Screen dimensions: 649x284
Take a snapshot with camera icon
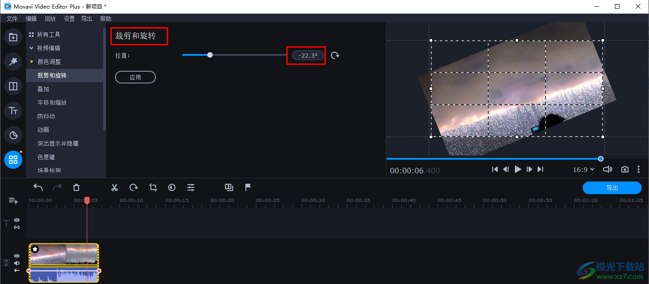point(625,169)
